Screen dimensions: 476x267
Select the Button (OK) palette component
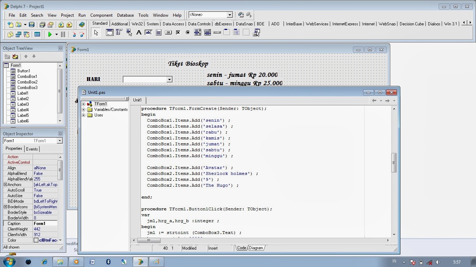168,33
